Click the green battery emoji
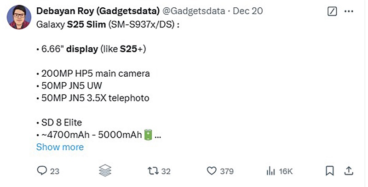This screenshot has height=187, width=368. point(148,135)
